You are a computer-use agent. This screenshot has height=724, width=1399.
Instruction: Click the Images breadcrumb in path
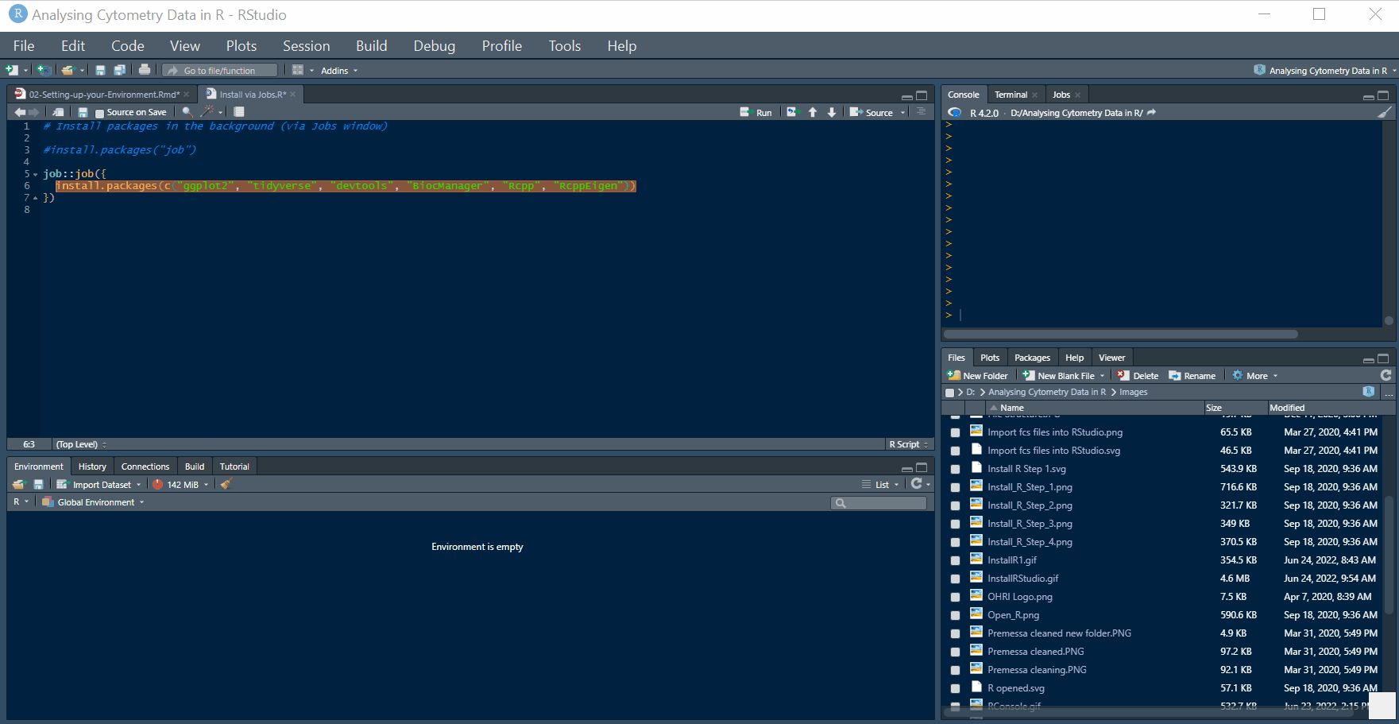[x=1134, y=393]
